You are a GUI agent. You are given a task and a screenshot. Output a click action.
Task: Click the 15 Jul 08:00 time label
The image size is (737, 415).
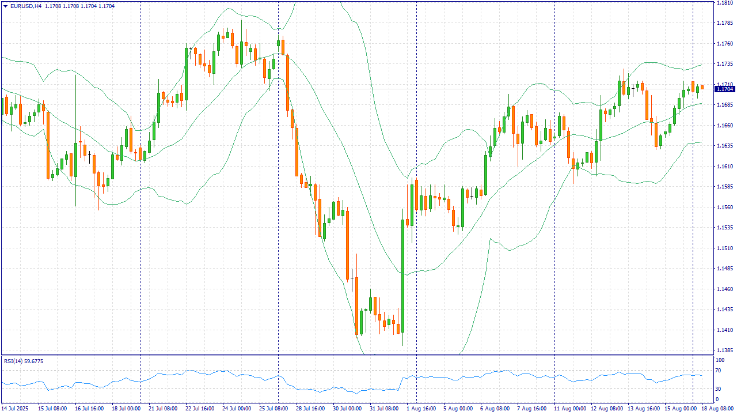[x=52, y=409]
